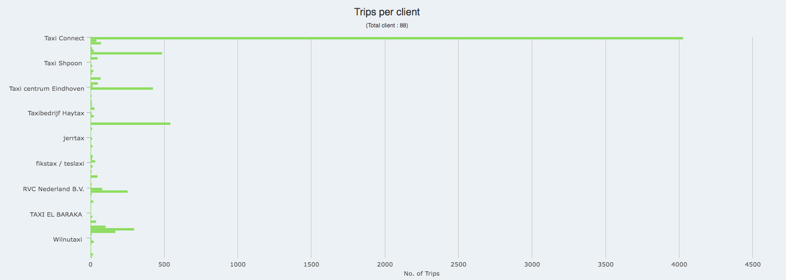
Task: Select the Wilnutaxi axis label
Action: [x=67, y=240]
